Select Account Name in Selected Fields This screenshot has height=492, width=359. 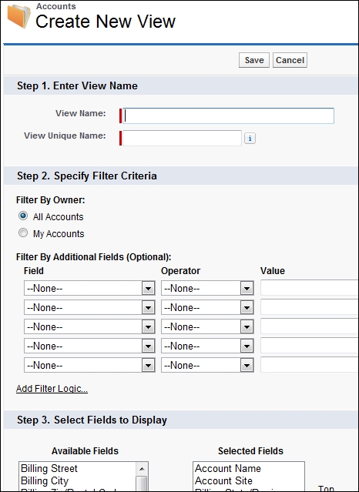(x=228, y=468)
